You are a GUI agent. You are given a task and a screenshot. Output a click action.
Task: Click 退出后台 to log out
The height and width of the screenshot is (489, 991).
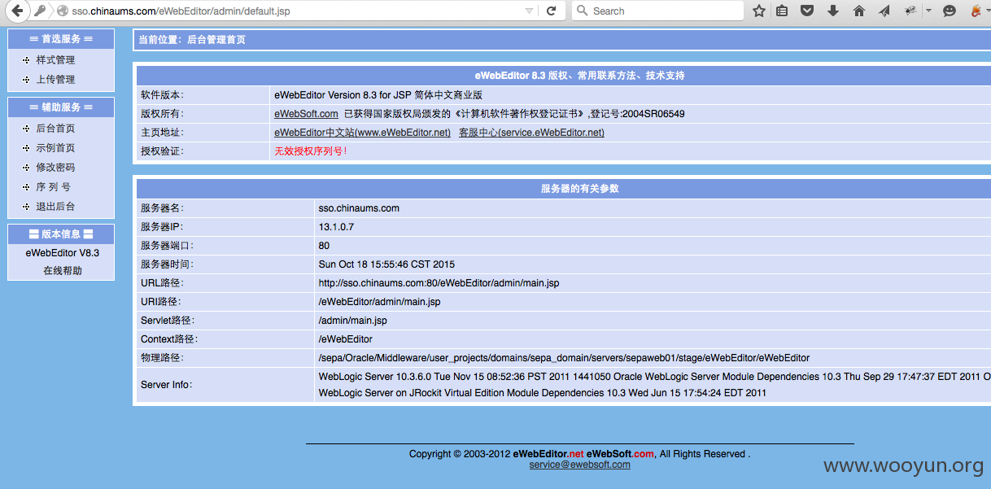point(55,207)
